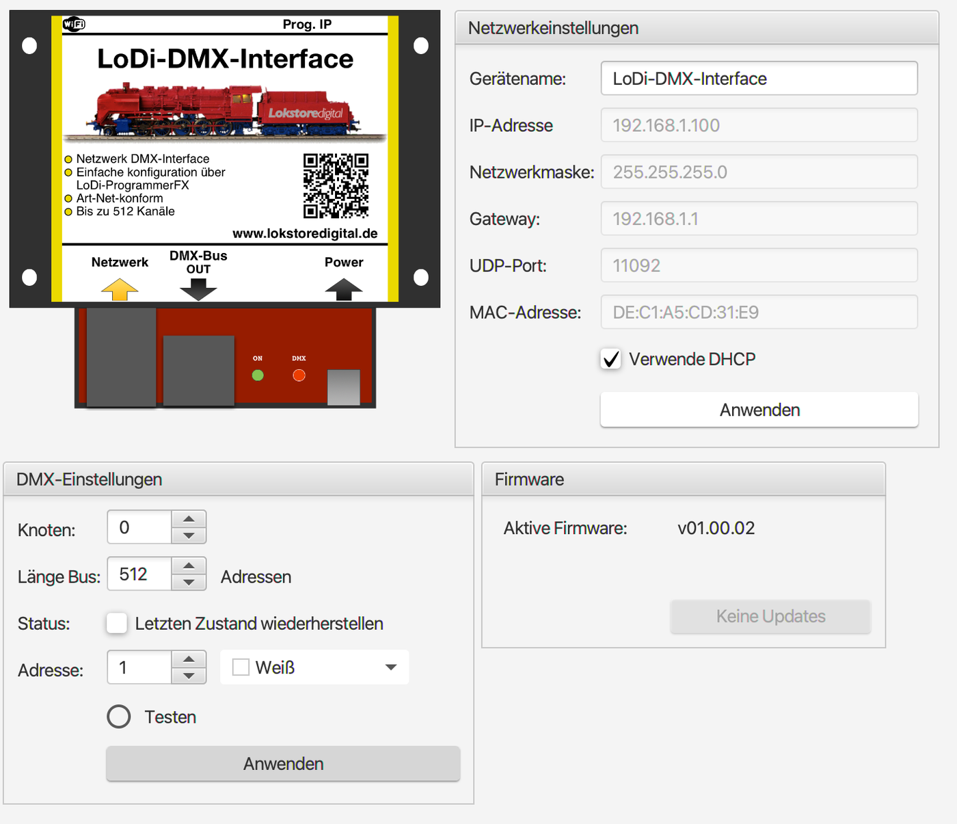Decrease the Knoten value with down arrow
Screen dimensions: 957x824
pyautogui.click(x=189, y=535)
